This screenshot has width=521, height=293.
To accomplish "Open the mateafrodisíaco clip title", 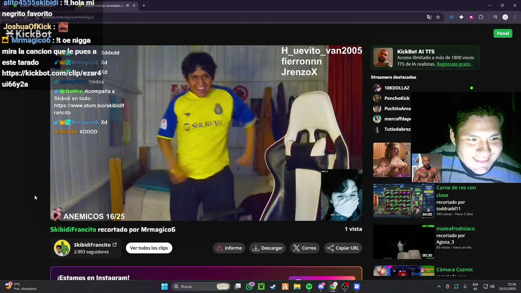I will click(455, 229).
